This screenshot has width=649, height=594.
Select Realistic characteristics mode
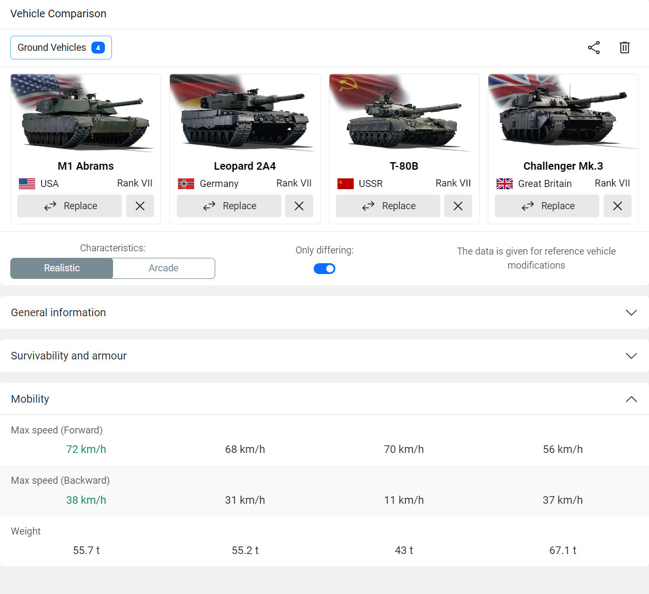62,268
